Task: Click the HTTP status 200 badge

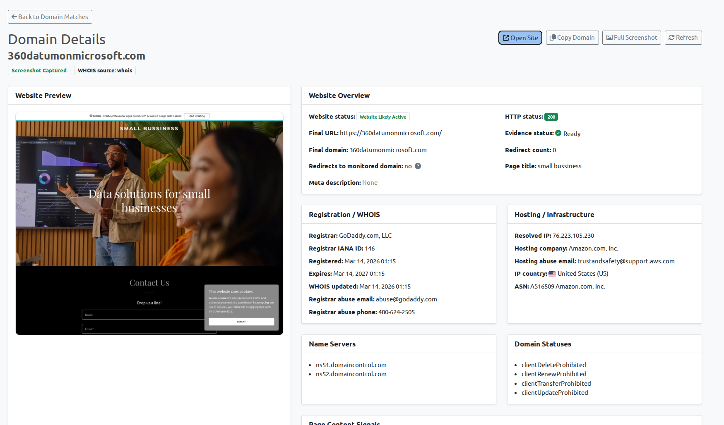Action: (551, 117)
